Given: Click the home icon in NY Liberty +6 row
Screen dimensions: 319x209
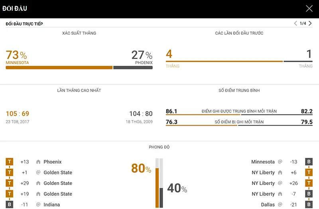Looking at the screenshot, I should coord(280,173).
